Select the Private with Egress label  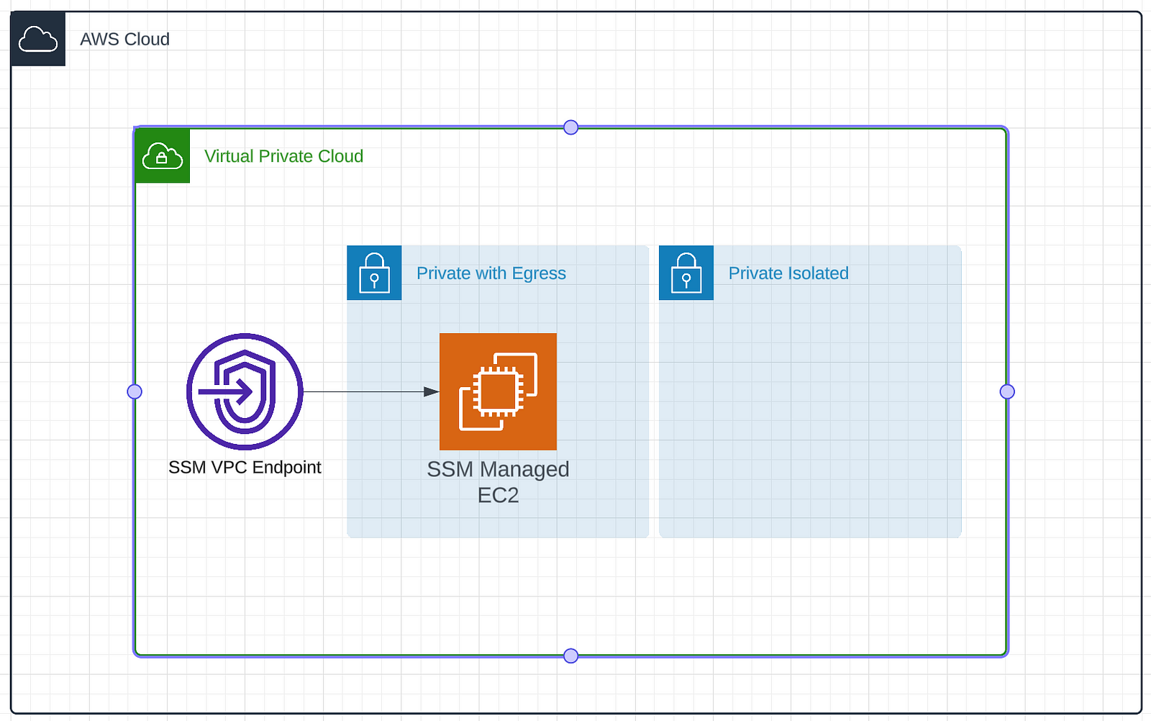(x=491, y=273)
